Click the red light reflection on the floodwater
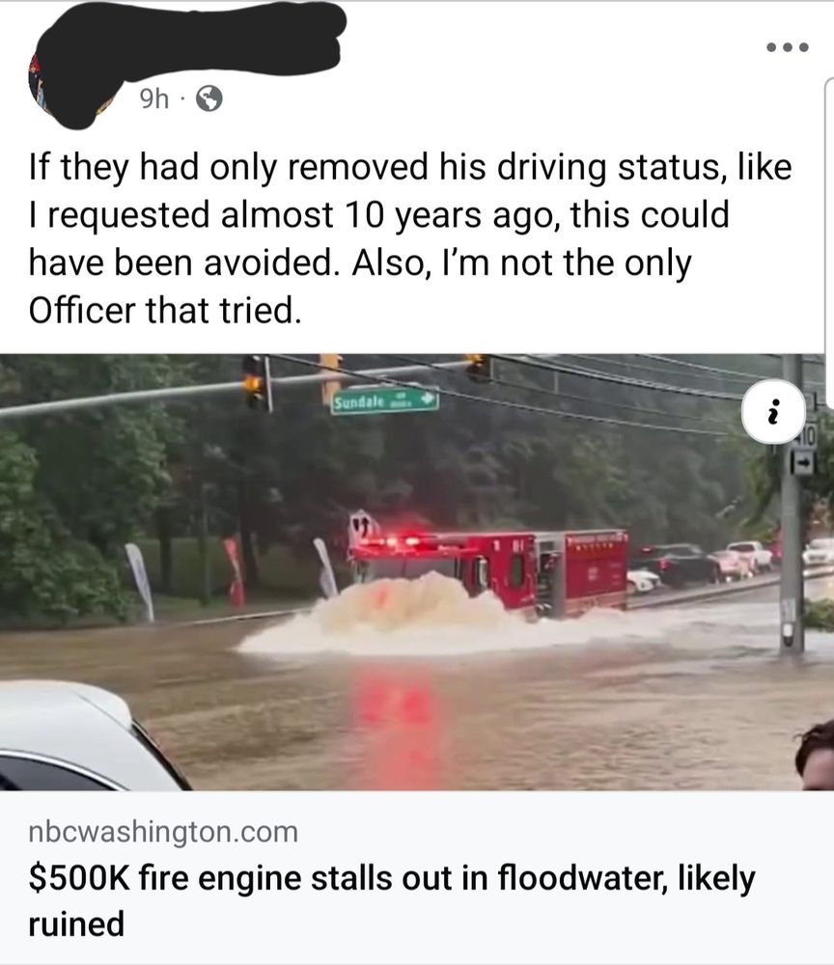 click(x=399, y=722)
